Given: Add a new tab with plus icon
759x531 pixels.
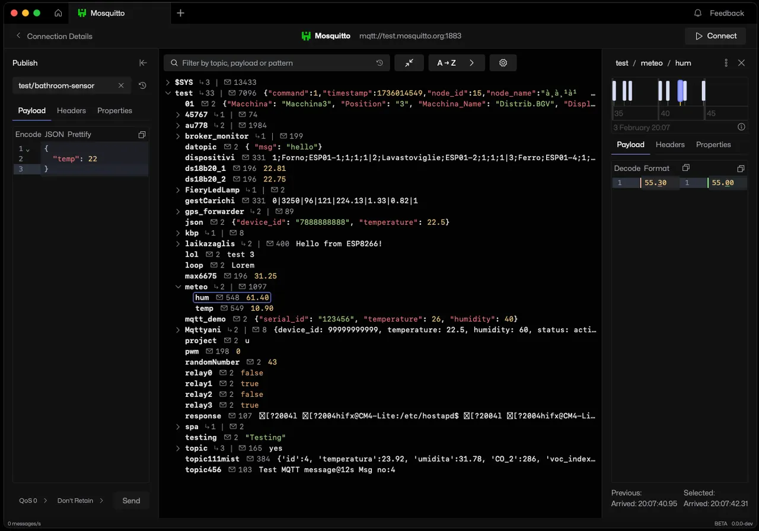Looking at the screenshot, I should [x=181, y=13].
